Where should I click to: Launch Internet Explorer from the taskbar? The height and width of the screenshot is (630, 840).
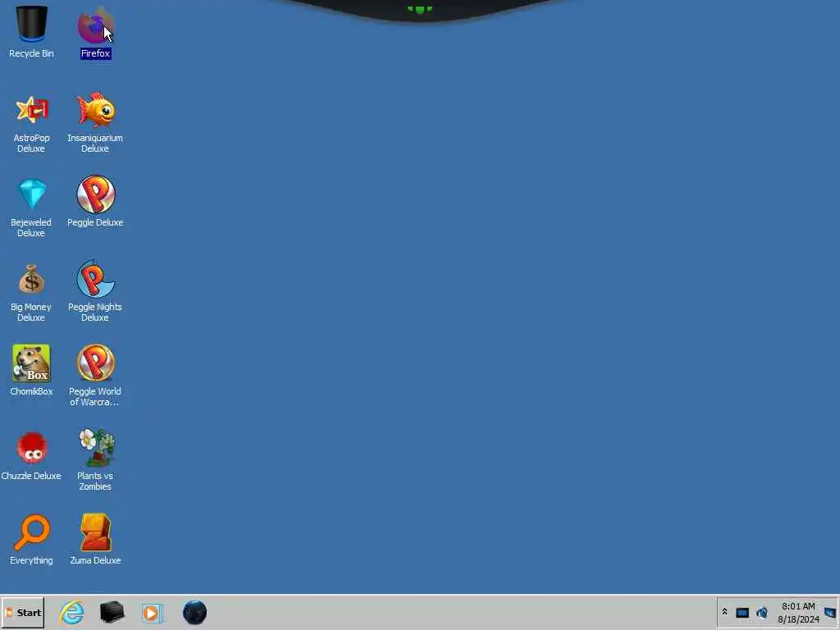(72, 612)
